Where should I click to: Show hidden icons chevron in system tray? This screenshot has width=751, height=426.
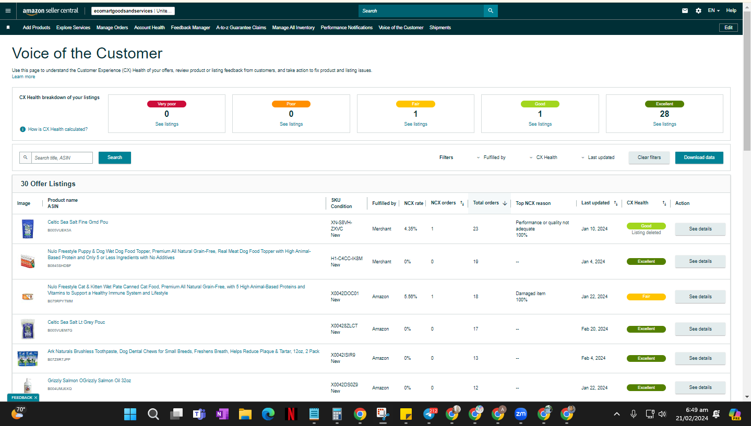(617, 414)
